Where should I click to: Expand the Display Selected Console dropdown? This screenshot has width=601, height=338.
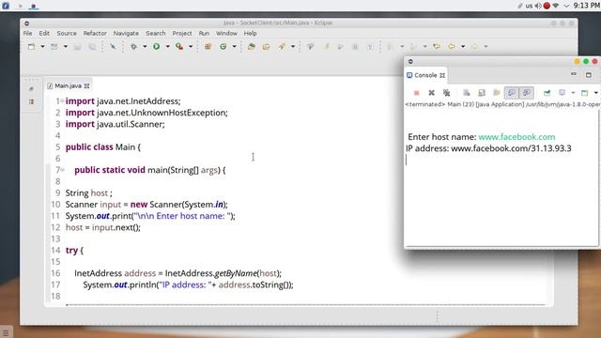tap(573, 93)
